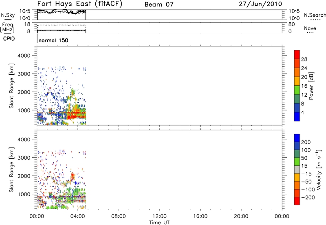326x225 pixels.
Task: Select the red top segment of the power colorbar
Action: 297,54
